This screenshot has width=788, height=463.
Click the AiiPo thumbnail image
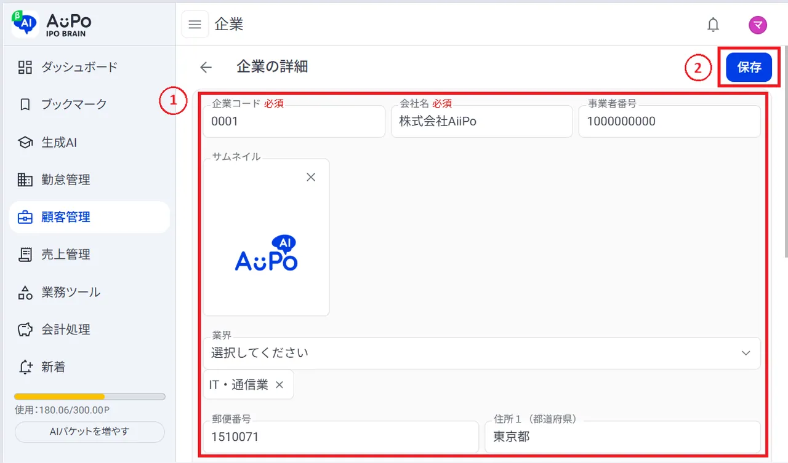point(267,253)
